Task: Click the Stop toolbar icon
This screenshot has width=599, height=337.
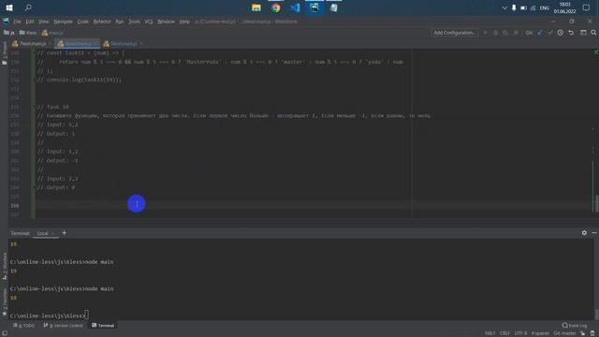Action: click(516, 33)
